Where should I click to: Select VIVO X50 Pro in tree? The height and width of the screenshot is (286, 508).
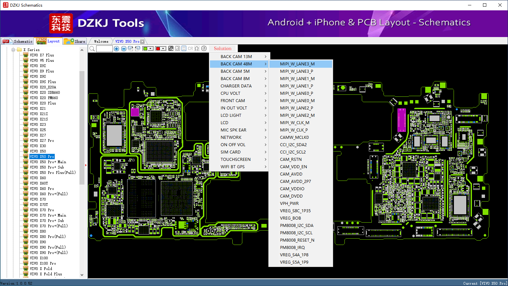[42, 157]
